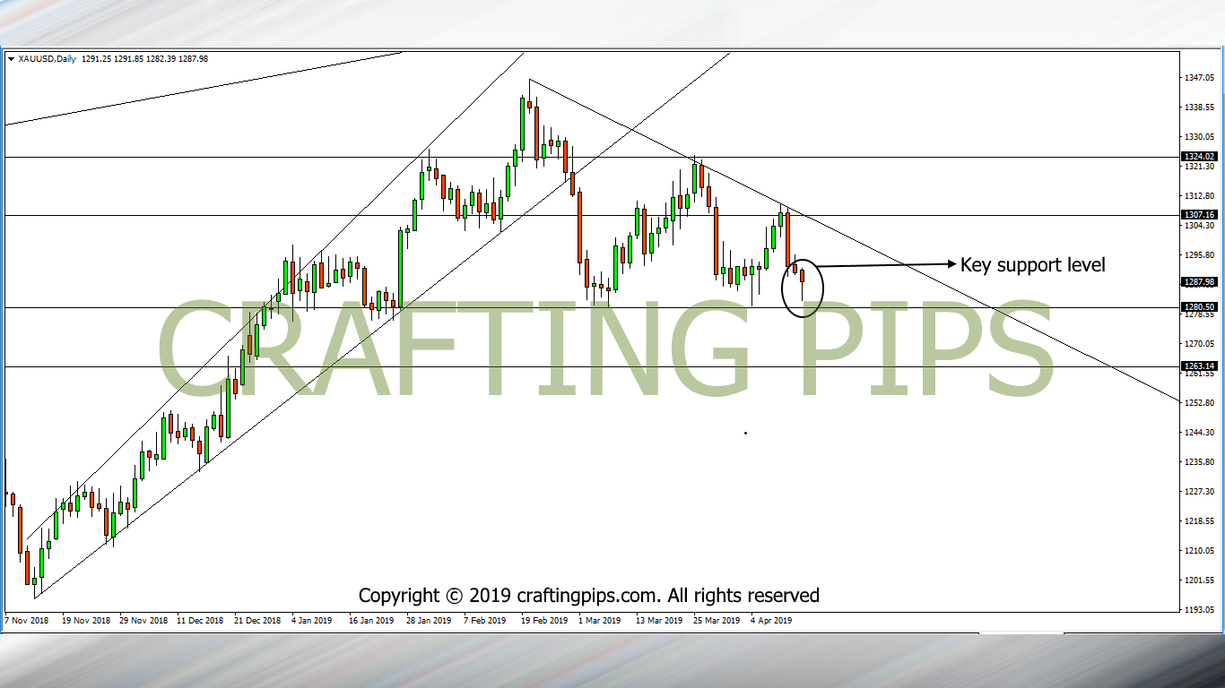Open the triangle menu beside XAUUSD,Daily
The width and height of the screenshot is (1225, 688).
12,59
